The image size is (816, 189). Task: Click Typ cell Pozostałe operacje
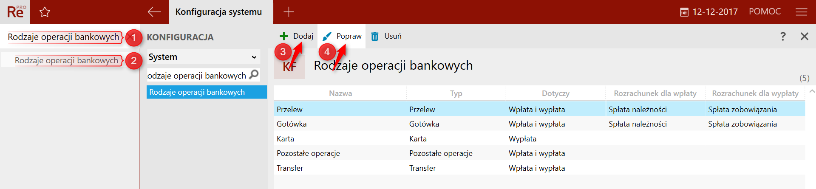coord(441,153)
